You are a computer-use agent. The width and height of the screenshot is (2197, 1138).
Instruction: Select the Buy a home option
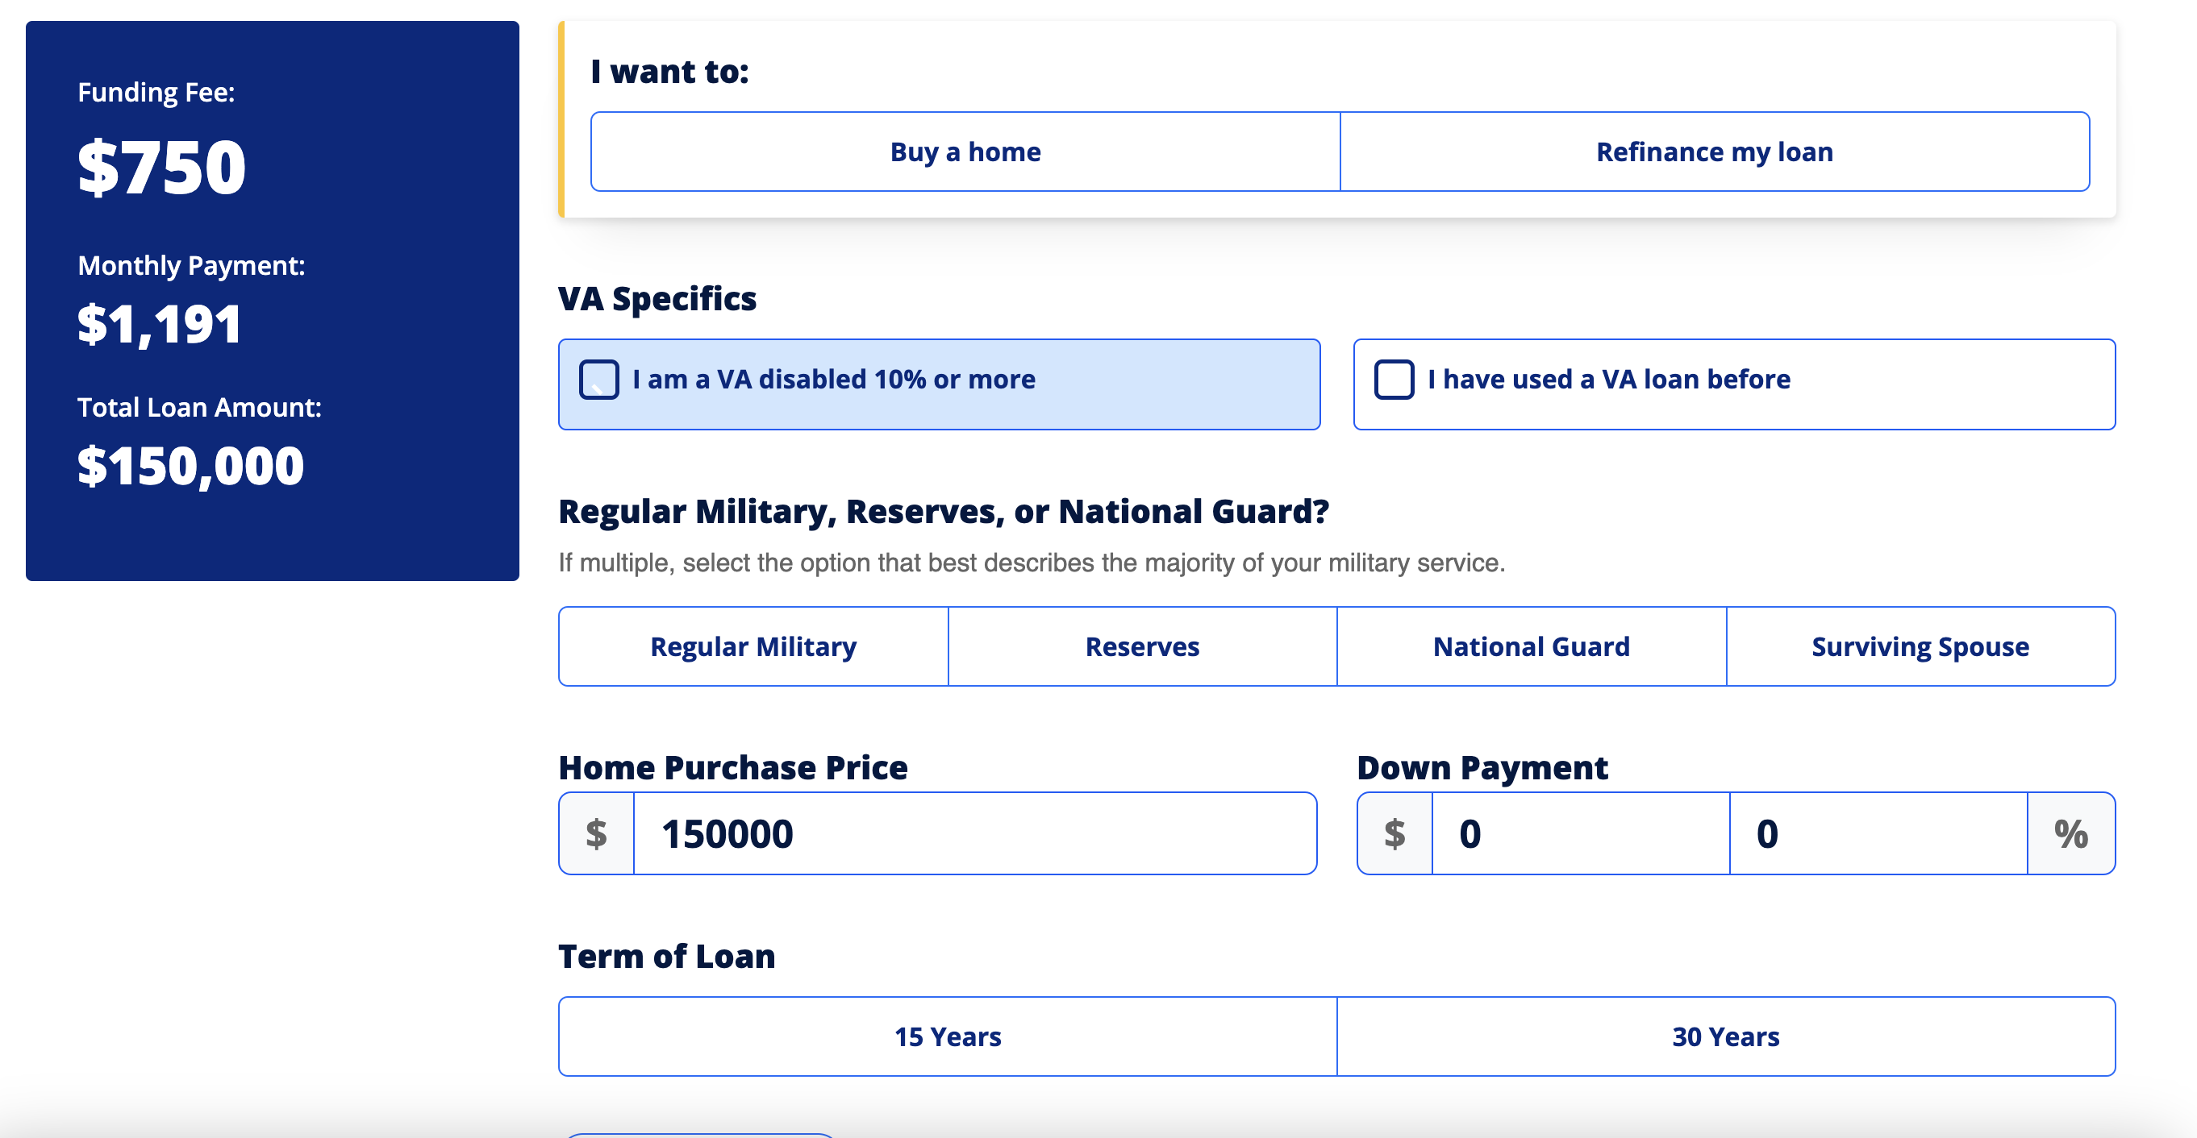coord(965,152)
